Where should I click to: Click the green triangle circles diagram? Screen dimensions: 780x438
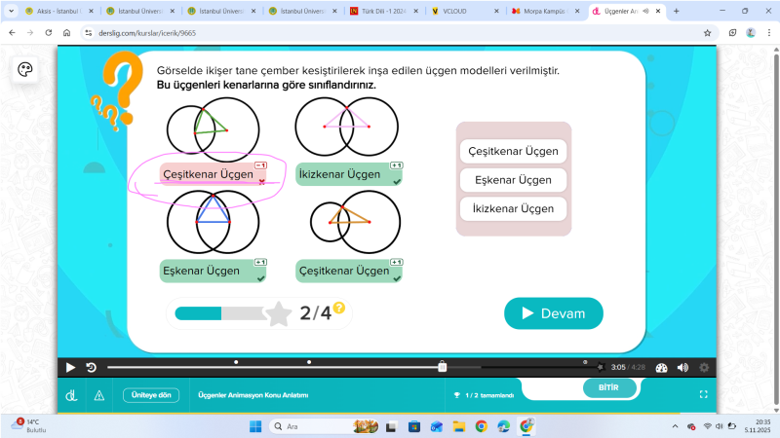pyautogui.click(x=213, y=128)
